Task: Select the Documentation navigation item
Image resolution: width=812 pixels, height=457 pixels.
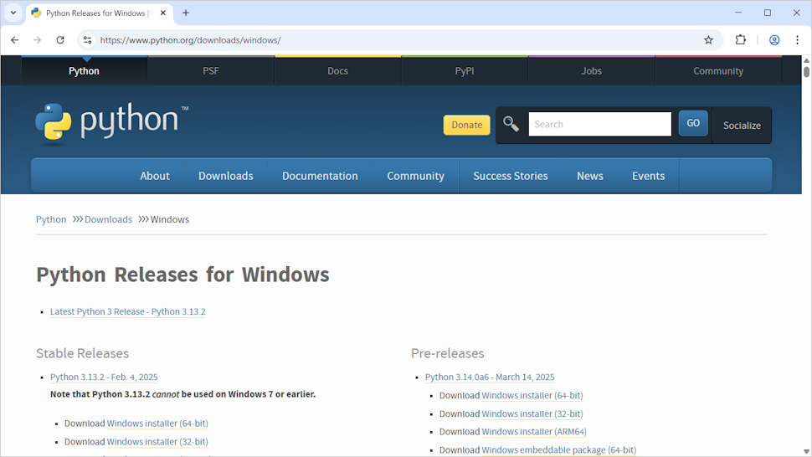Action: click(x=320, y=176)
